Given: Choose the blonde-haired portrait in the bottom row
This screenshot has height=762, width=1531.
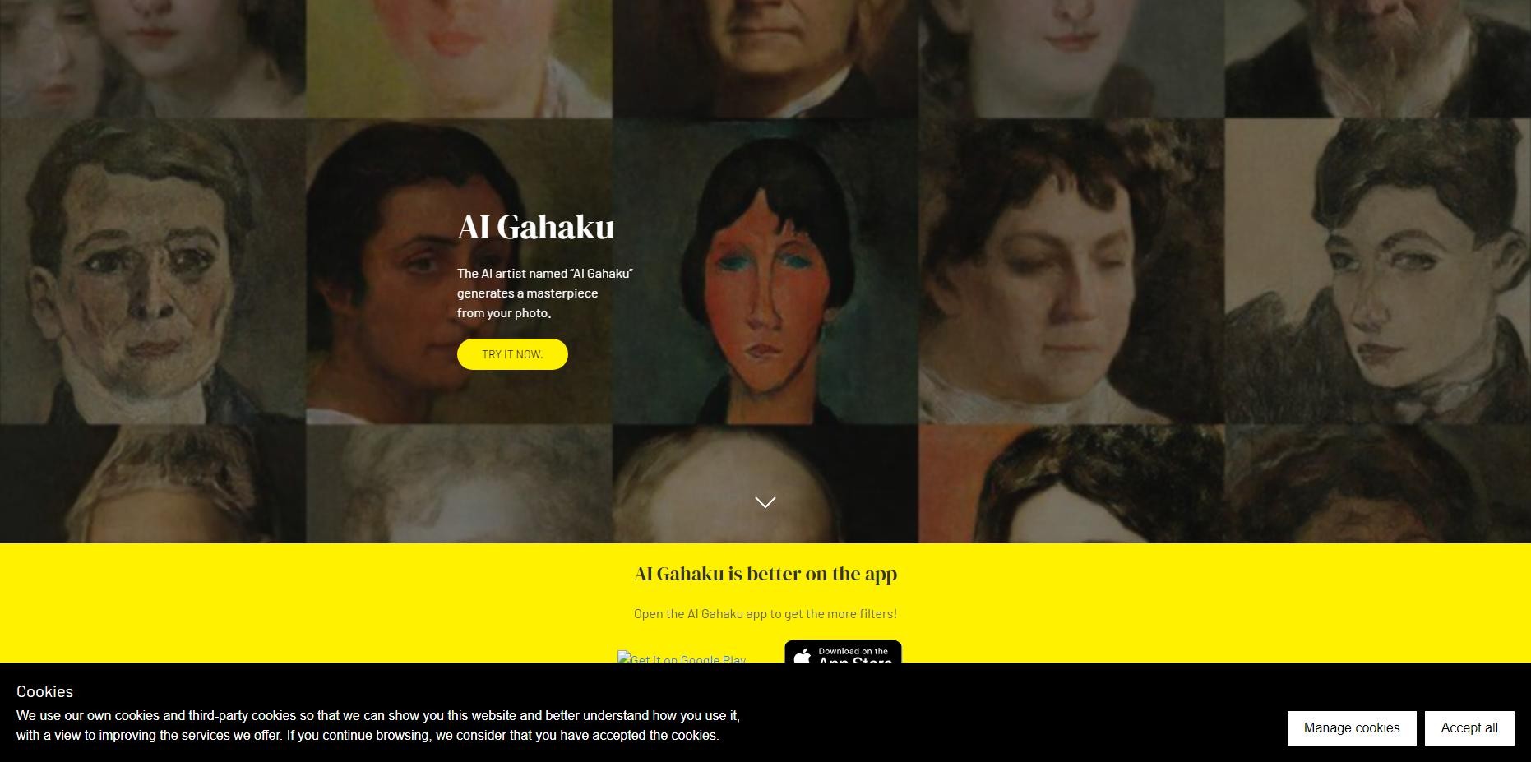Looking at the screenshot, I should tap(153, 483).
